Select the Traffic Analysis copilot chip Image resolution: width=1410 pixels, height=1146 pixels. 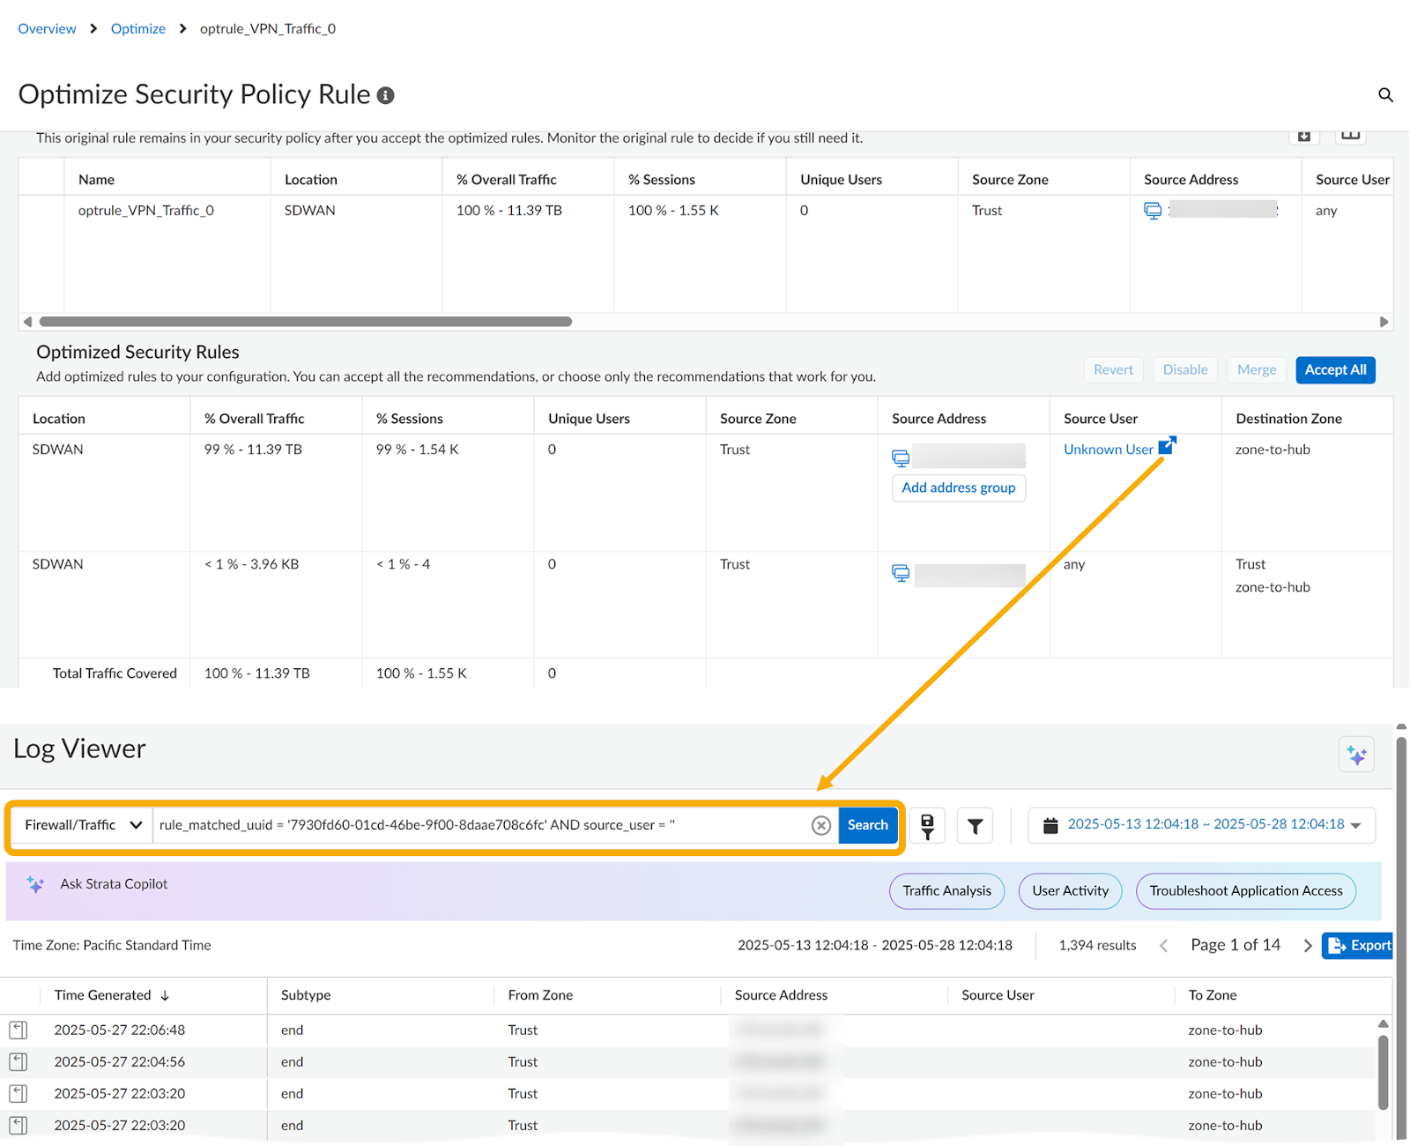[x=946, y=891]
